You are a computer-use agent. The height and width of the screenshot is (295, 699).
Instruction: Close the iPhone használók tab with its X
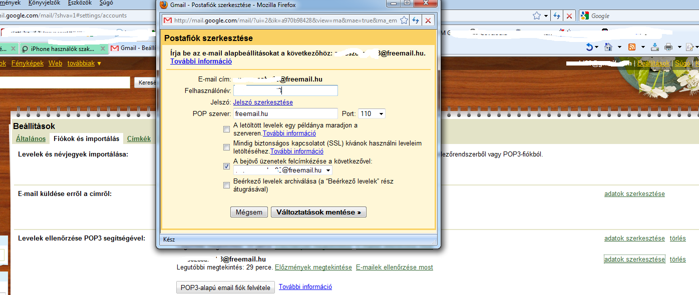point(103,48)
